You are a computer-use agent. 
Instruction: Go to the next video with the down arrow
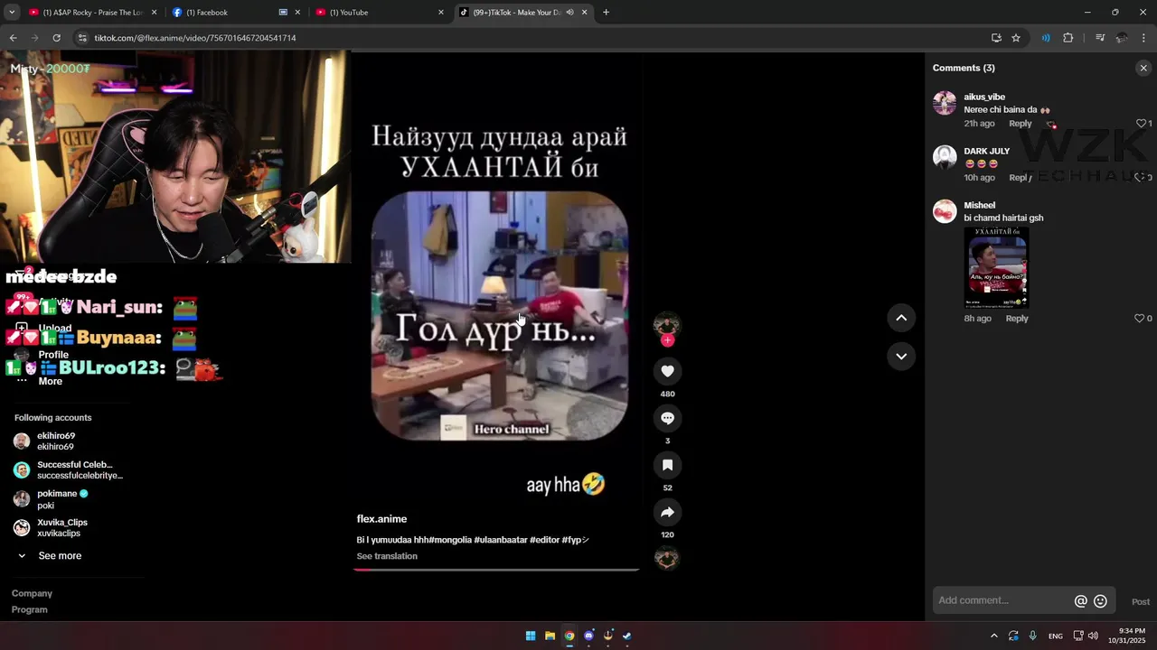tap(901, 357)
